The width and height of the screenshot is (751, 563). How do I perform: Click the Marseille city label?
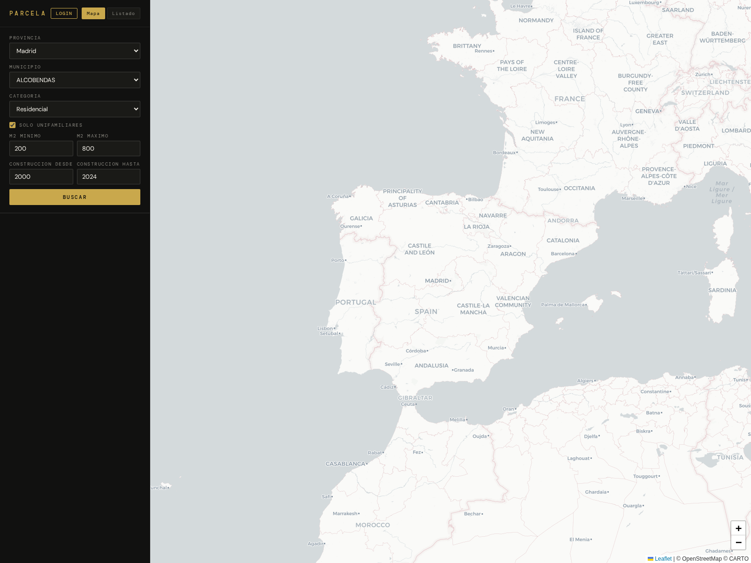click(632, 198)
